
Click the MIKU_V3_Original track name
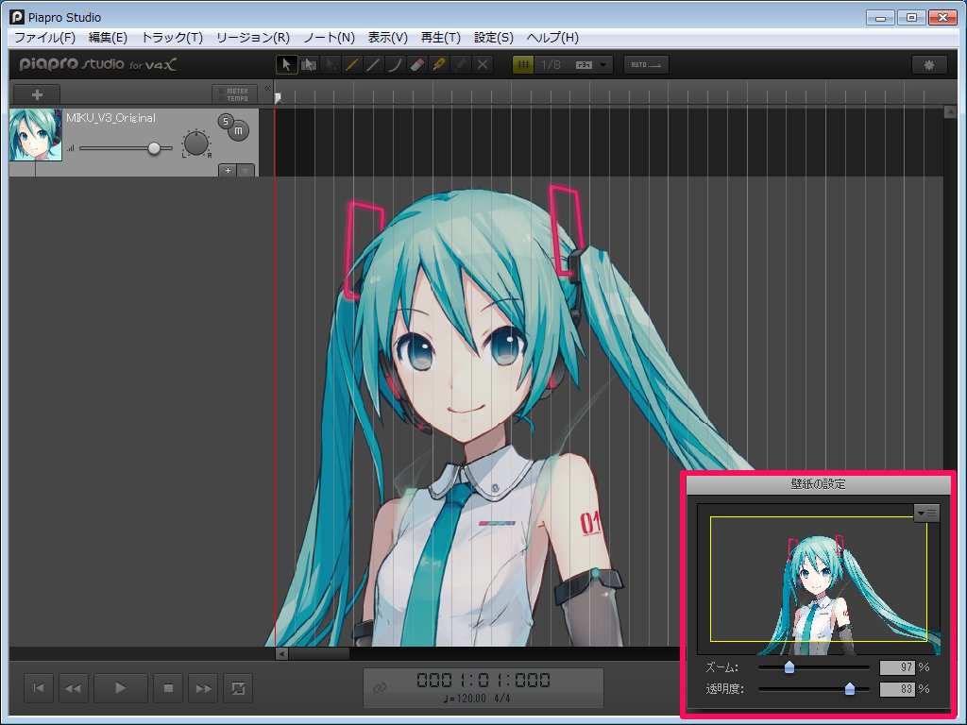point(111,118)
